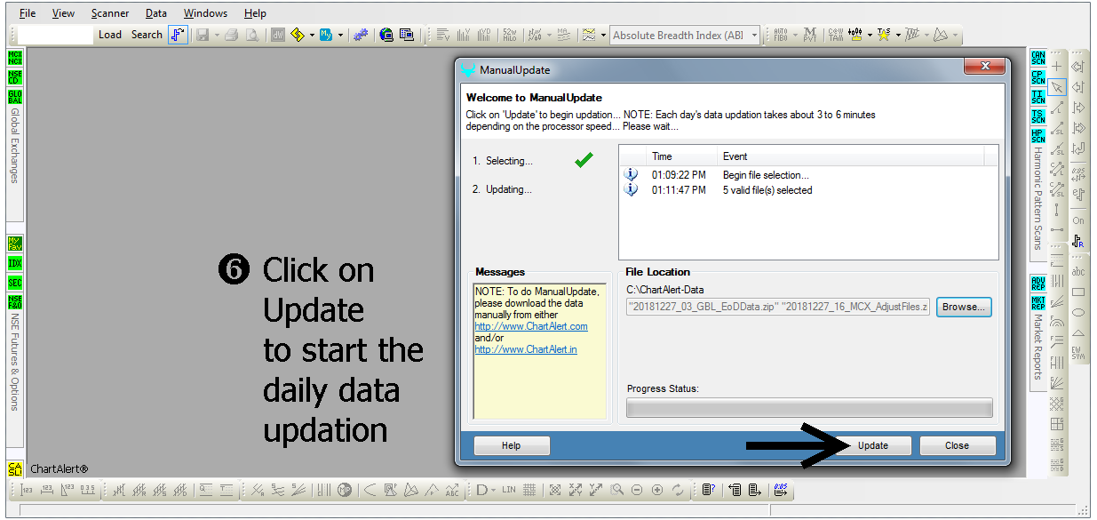
Task: Click the yellow diamond arrows icon
Action: (298, 35)
